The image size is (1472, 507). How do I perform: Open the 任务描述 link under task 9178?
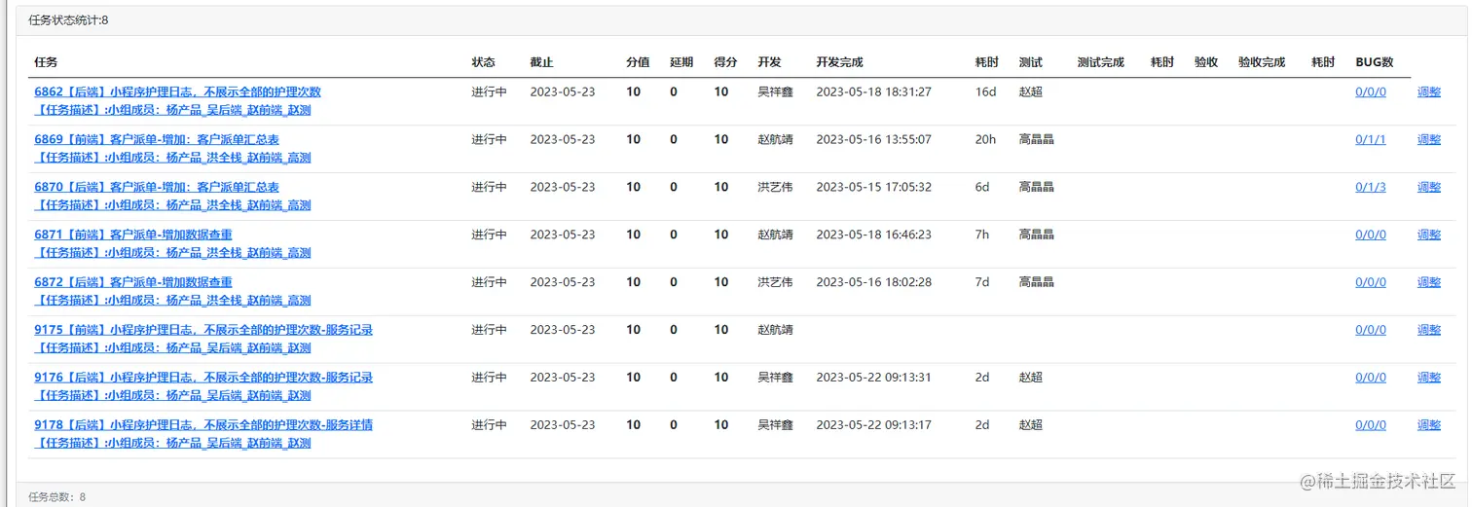[x=172, y=444]
